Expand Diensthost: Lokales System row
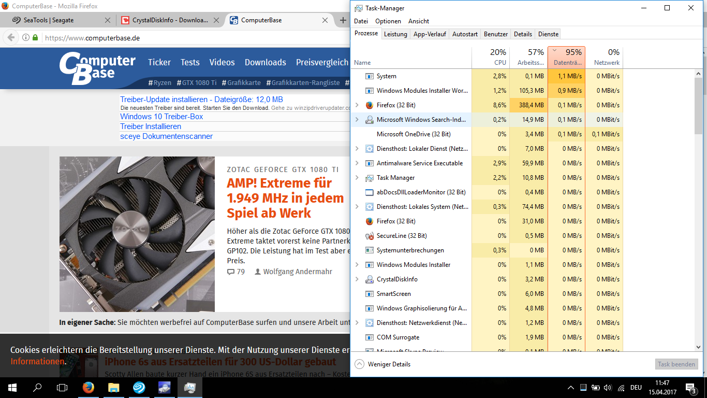Image resolution: width=707 pixels, height=398 pixels. click(357, 207)
